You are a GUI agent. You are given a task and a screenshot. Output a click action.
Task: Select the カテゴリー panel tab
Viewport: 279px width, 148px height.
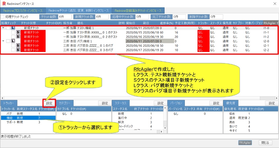(65, 103)
